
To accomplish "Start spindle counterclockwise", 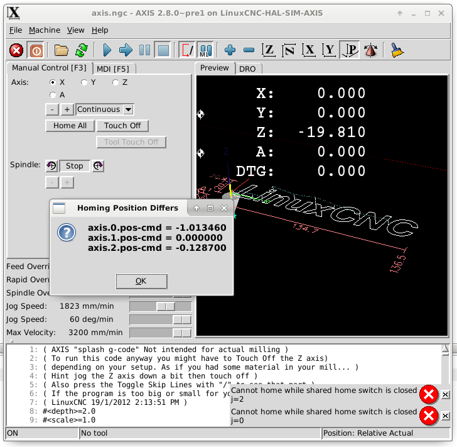I will pyautogui.click(x=51, y=166).
